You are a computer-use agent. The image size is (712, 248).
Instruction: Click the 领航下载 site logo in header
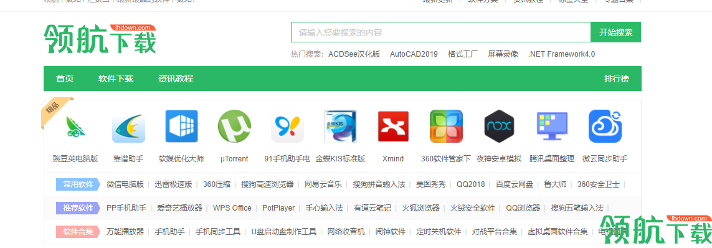point(100,39)
